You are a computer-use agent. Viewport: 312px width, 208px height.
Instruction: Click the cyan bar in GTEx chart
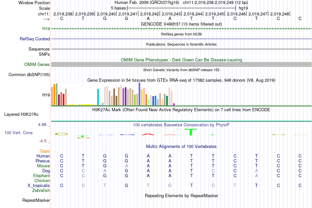[98, 97]
